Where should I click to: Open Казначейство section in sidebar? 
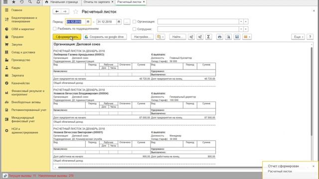(20, 83)
